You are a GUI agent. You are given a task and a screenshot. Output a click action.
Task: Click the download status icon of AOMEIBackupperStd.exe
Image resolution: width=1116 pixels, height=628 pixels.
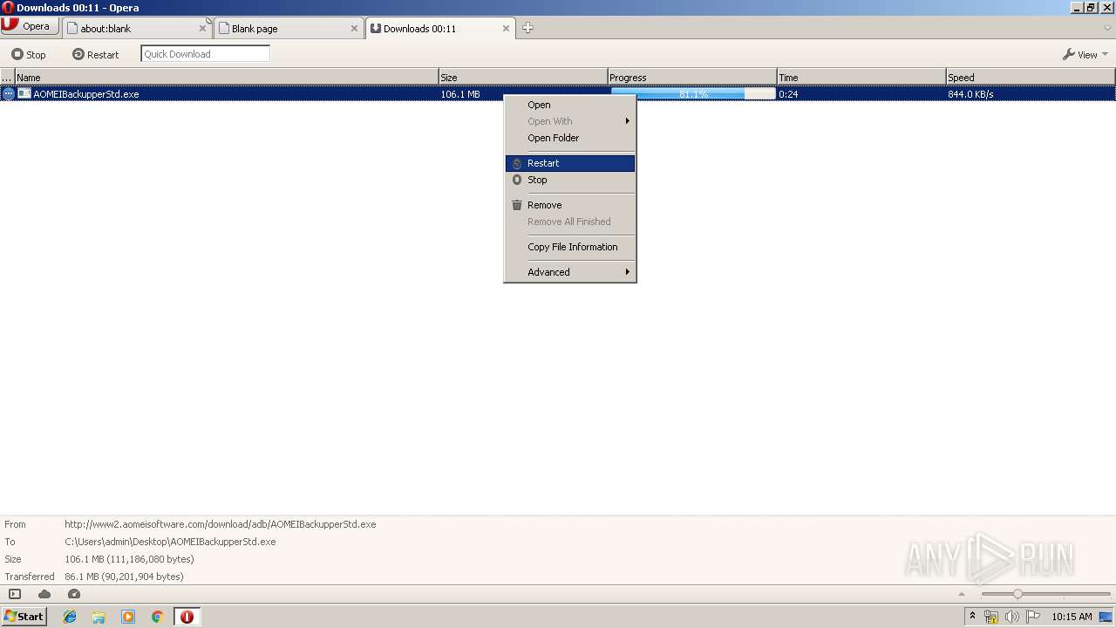[x=8, y=93]
